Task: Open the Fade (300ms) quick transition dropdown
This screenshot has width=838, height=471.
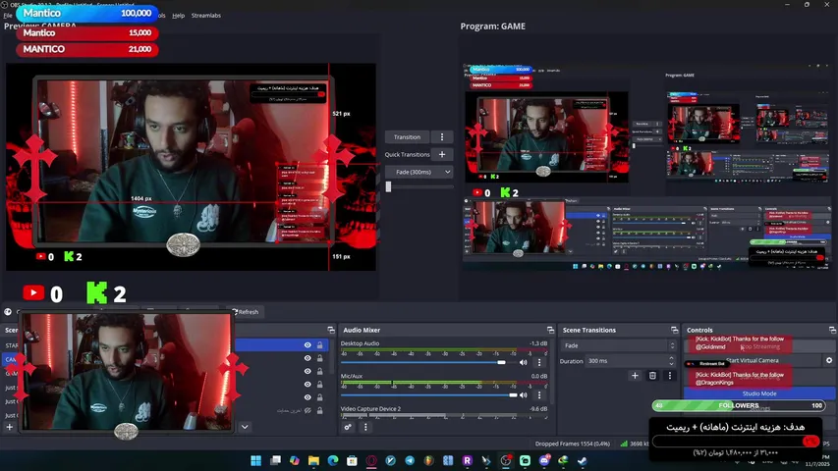Action: (419, 172)
